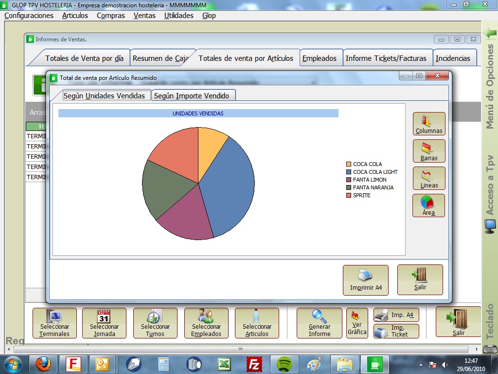
Task: Click FANTA NARANJA legend swatch
Action: (349, 187)
